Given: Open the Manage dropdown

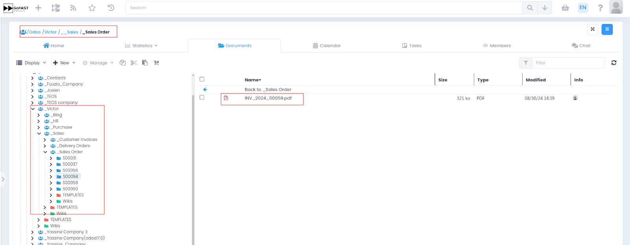Looking at the screenshot, I should pos(98,63).
